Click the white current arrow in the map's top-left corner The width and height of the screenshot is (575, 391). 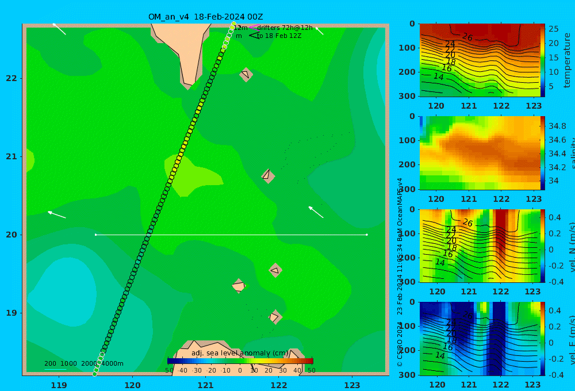(59, 29)
